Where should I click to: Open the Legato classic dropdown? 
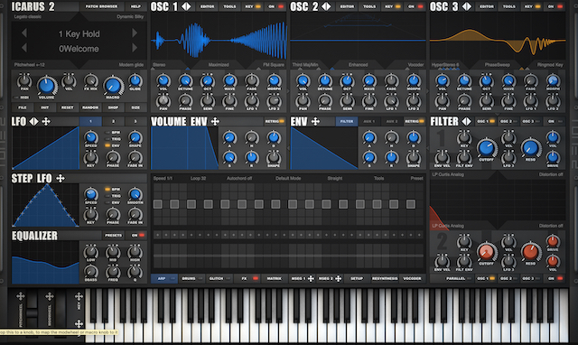point(28,16)
